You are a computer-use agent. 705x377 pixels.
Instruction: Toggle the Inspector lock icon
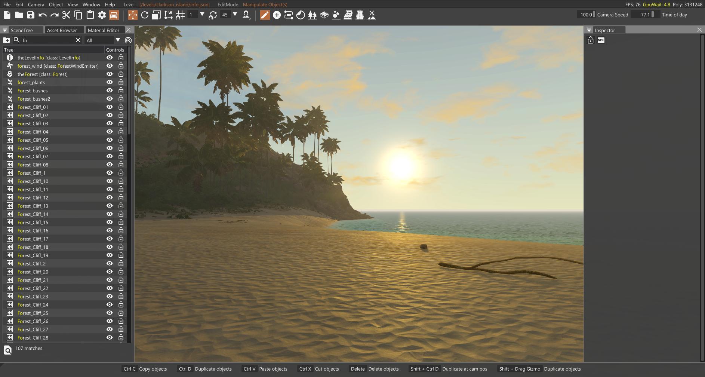pyautogui.click(x=591, y=40)
